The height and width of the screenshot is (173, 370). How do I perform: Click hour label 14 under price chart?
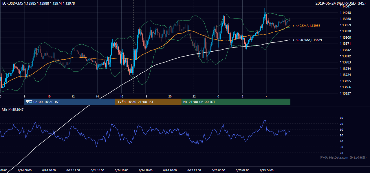[x=97, y=96]
